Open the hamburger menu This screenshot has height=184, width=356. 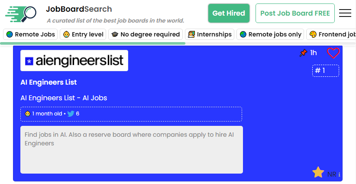[x=345, y=13]
